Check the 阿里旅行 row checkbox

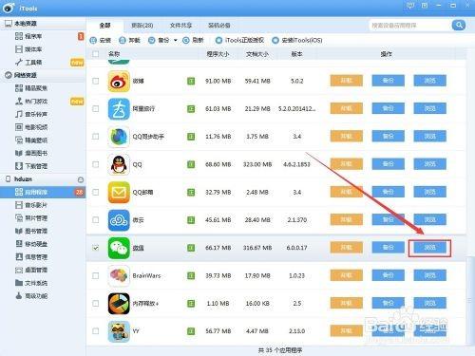[95, 109]
